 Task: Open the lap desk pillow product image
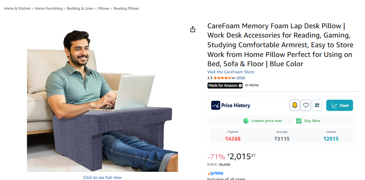pyautogui.click(x=102, y=101)
